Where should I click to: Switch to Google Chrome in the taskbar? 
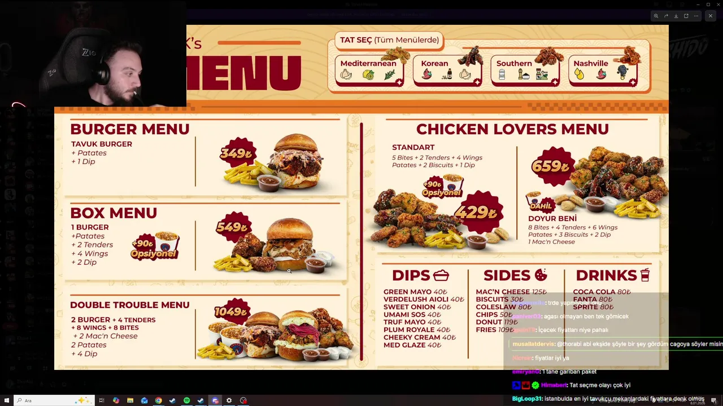[x=158, y=400]
